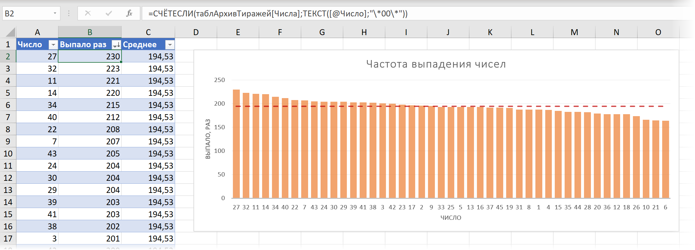Click the bar for number 33
This screenshot has height=250, width=695.
click(x=441, y=153)
